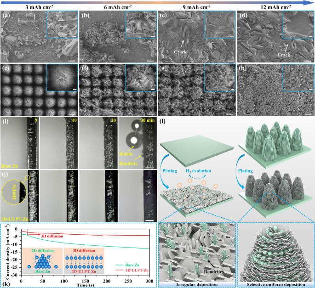Click the 'Selective uniform deposition' caption
Screen dimensions: 315x288
click(275, 284)
